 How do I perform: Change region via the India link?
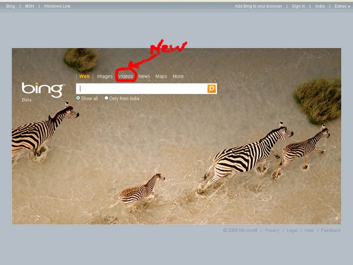point(320,6)
